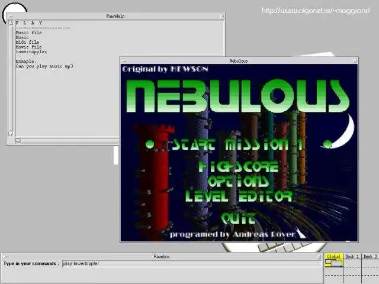
Task: Click the Pawnbox title bar
Action: click(162, 257)
